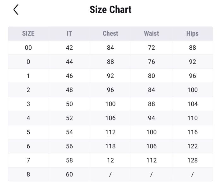Select chest value 92 for size 1
The width and height of the screenshot is (221, 196).
[x=110, y=76]
